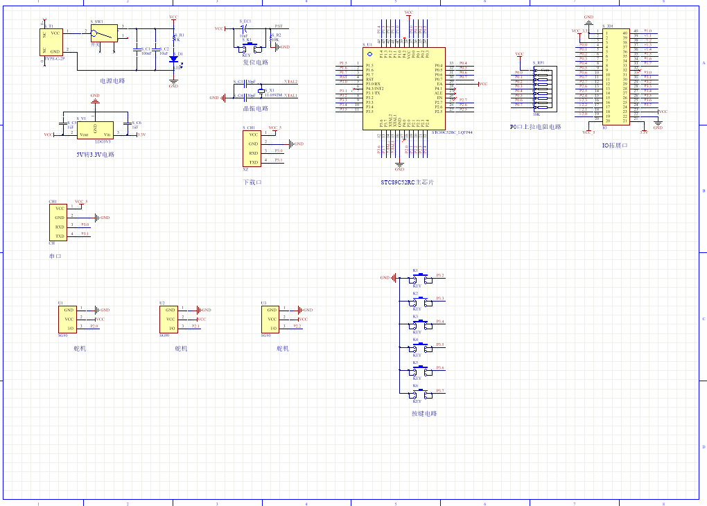Select the TYPE-C-2P connector S_T1
Viewport: 707px width, 506px height.
click(x=53, y=42)
